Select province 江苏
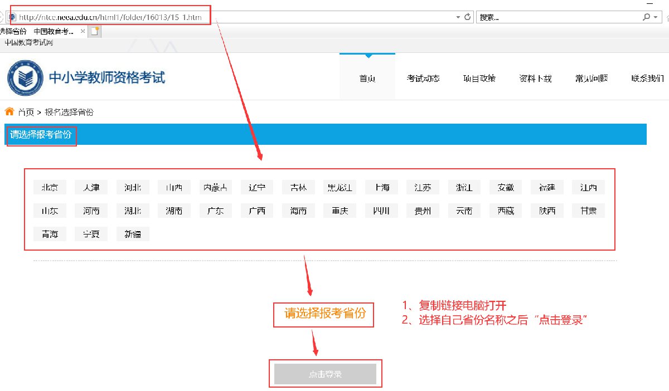This screenshot has height=391, width=669. pyautogui.click(x=423, y=187)
